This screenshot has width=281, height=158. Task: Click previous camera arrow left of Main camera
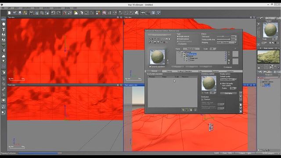tap(260, 48)
